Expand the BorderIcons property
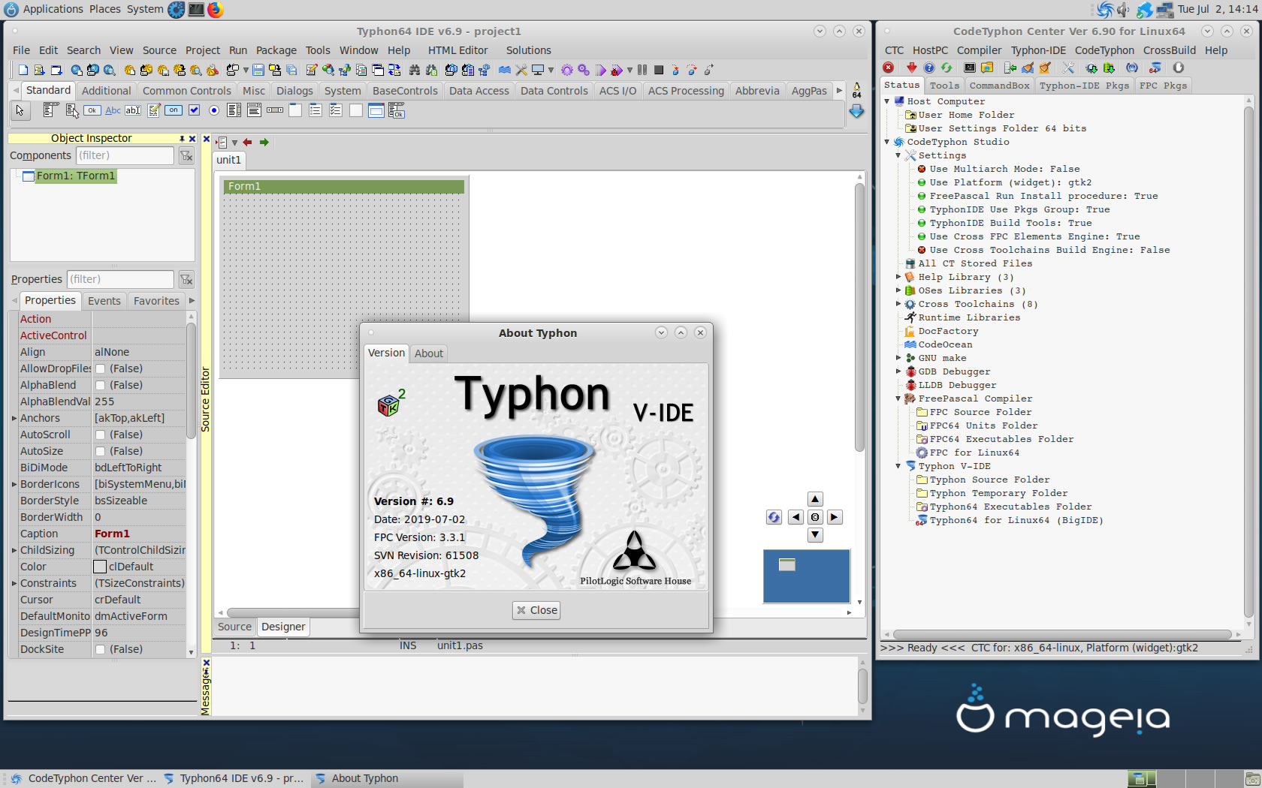Viewport: 1262px width, 788px height. pyautogui.click(x=14, y=484)
